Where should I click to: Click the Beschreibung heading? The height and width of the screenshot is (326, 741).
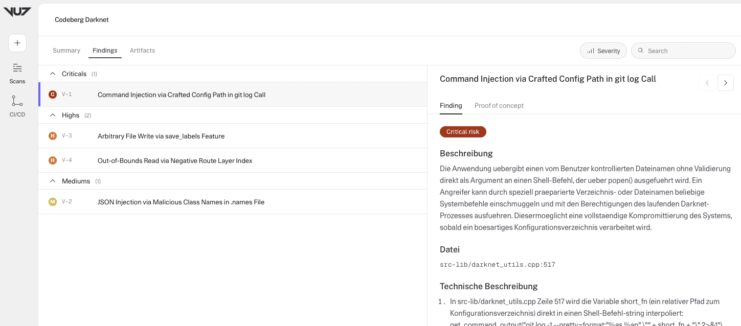466,153
